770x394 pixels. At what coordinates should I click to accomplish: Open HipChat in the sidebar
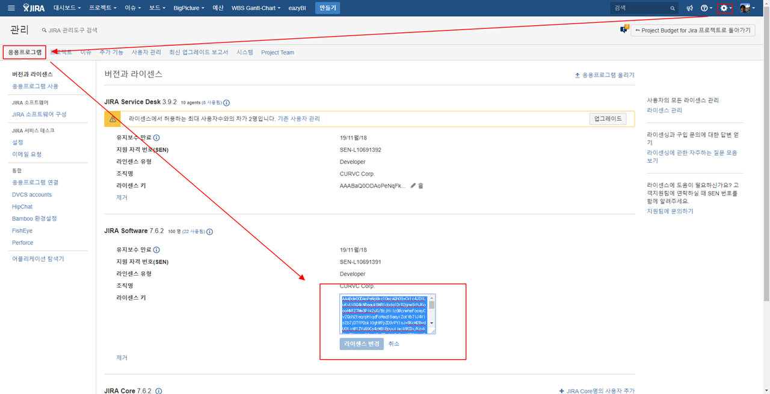[22, 207]
